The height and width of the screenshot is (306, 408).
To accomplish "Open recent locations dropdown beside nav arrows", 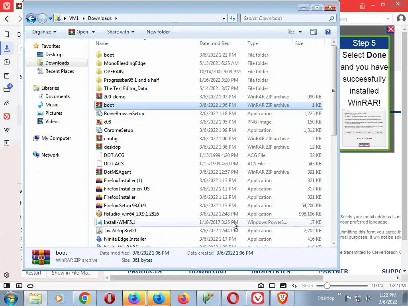I will click(x=51, y=18).
